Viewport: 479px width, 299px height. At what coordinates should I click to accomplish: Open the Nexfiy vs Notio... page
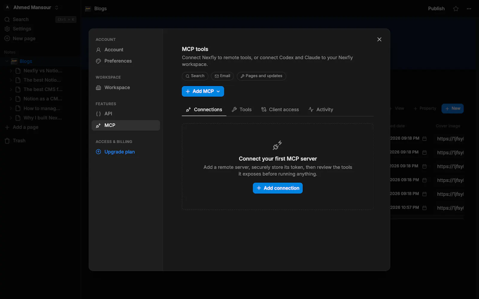pyautogui.click(x=43, y=71)
